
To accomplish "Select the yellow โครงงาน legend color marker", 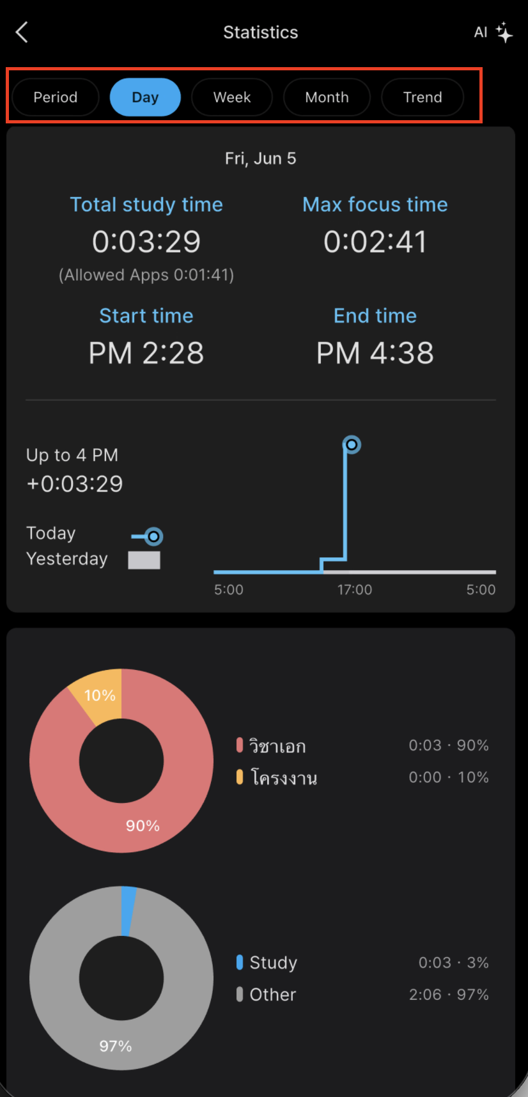I will coord(240,777).
